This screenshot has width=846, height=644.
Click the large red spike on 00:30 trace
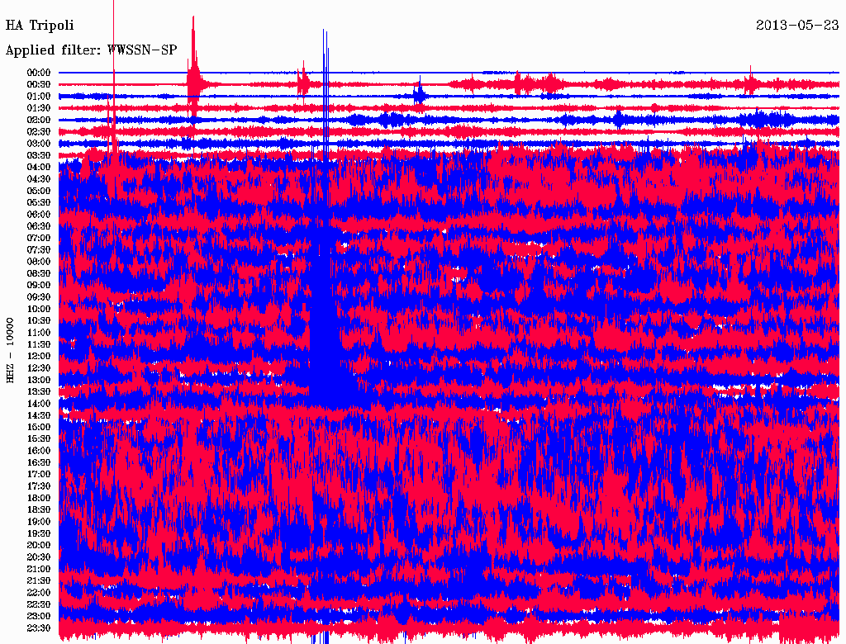point(194,78)
